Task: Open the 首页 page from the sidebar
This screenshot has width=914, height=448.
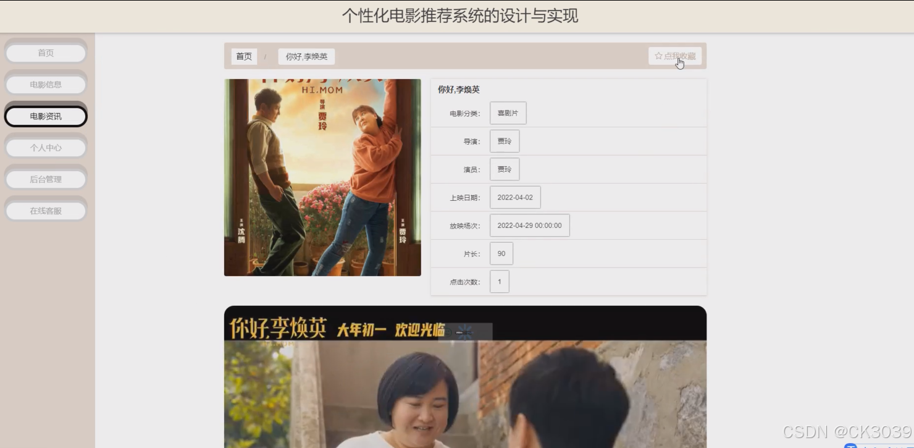Action: [x=45, y=52]
